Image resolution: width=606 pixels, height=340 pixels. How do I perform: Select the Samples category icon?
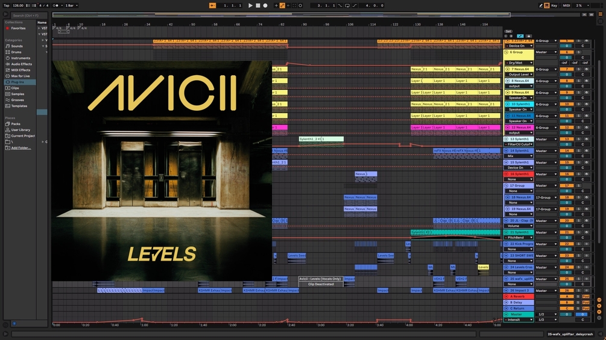pos(8,94)
